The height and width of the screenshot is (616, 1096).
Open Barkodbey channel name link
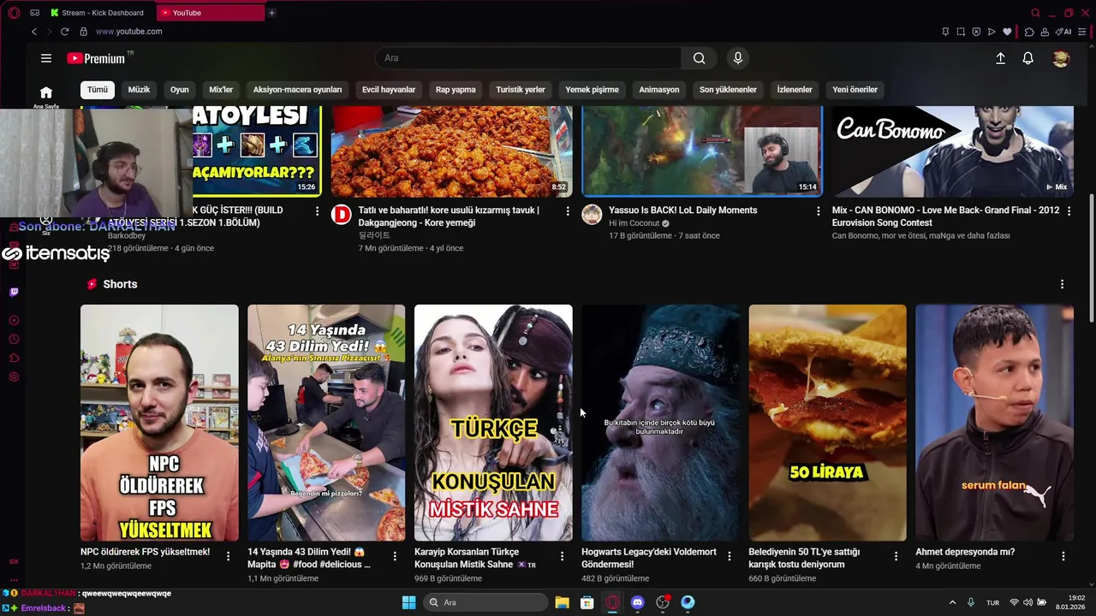pos(126,235)
